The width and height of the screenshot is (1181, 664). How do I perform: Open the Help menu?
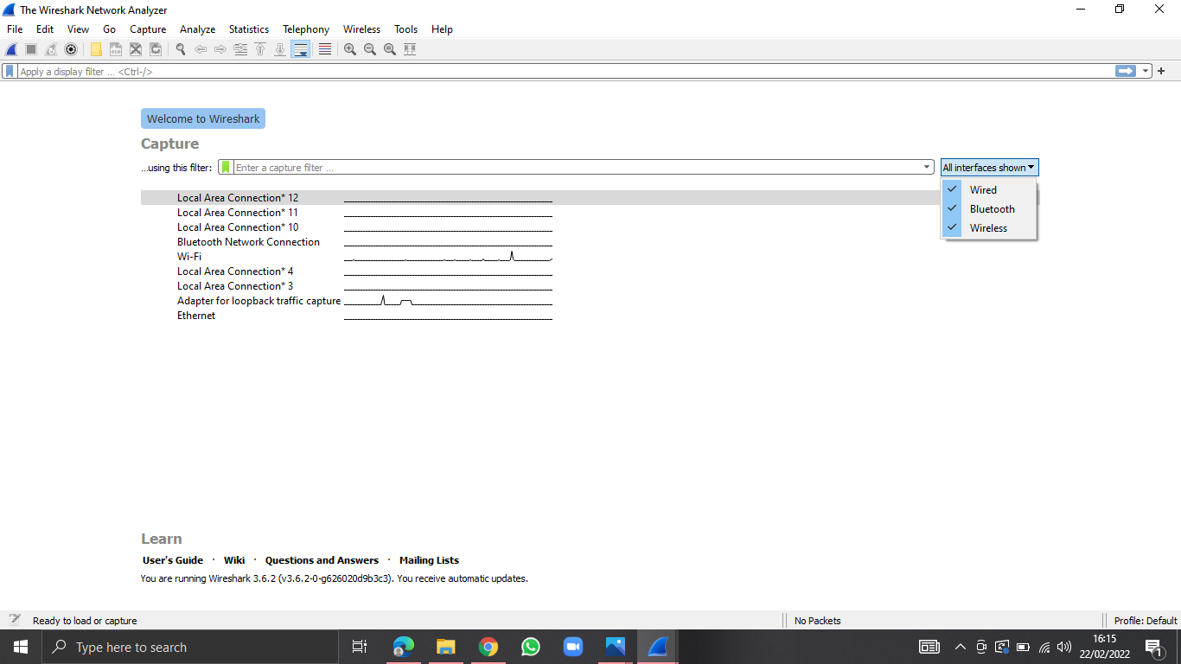[442, 29]
